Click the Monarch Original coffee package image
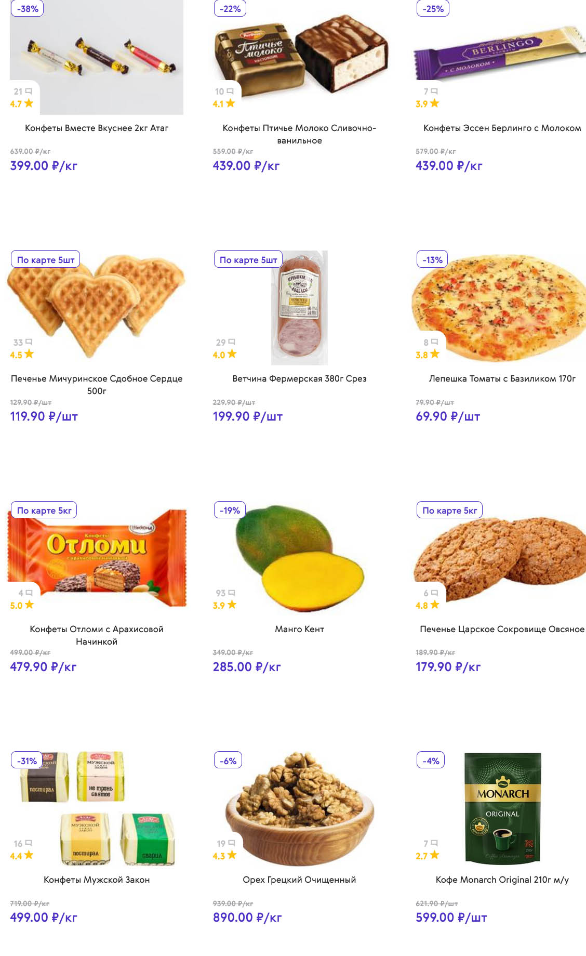This screenshot has width=586, height=956. point(502,806)
